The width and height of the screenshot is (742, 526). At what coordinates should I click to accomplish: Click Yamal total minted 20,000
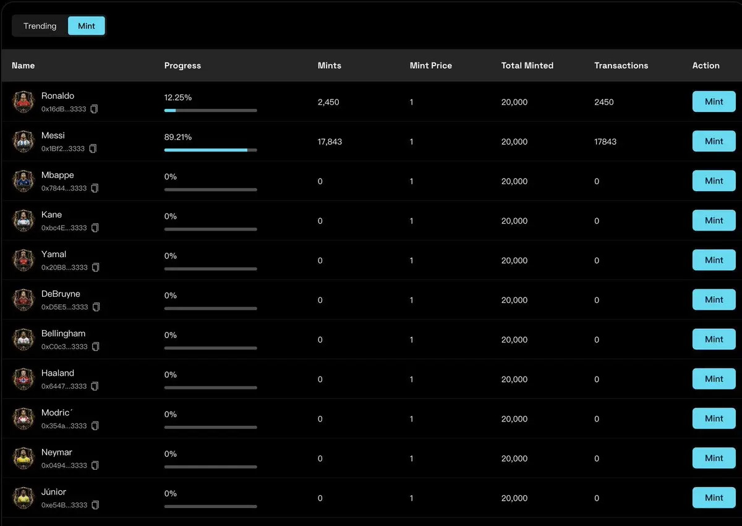pyautogui.click(x=514, y=260)
